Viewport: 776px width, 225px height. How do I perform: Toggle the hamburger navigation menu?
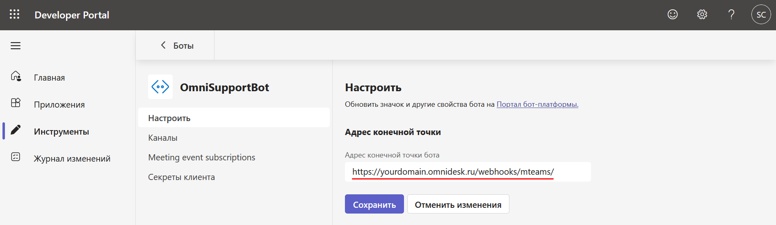(16, 45)
